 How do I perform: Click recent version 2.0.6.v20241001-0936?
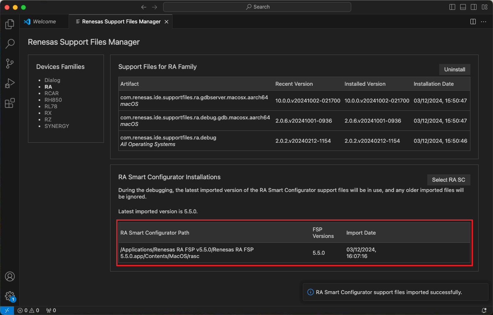click(304, 121)
